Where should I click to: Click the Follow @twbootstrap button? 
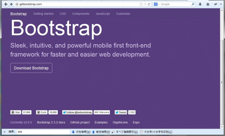77,112
